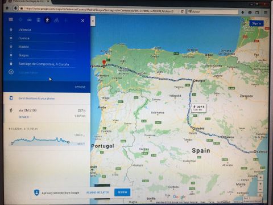The image size is (273, 205).
Task: Choose REMIND ME LATER option
Action: (97, 192)
